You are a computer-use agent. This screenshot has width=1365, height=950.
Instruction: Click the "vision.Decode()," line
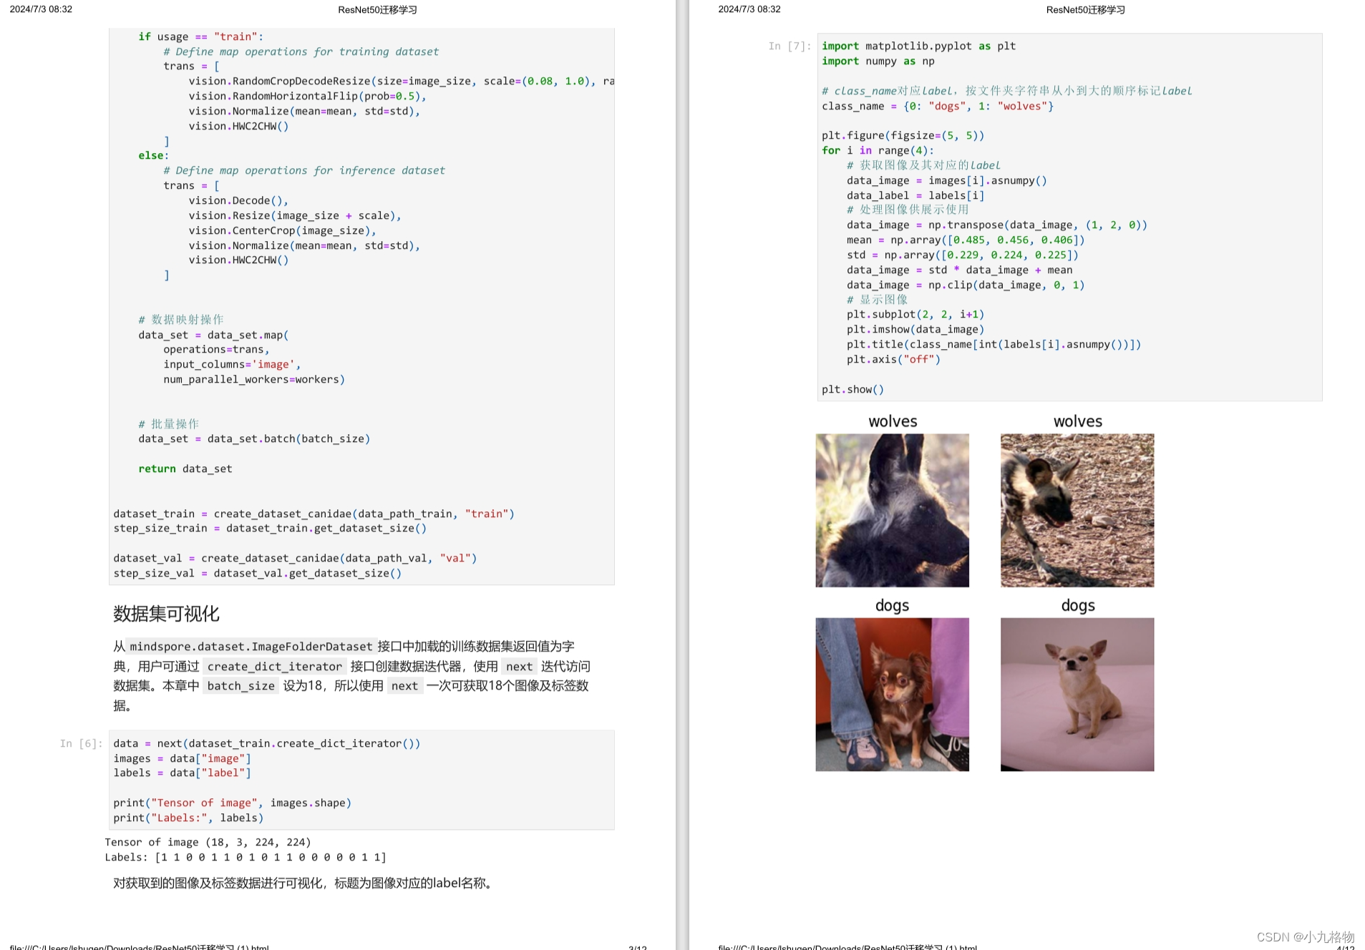click(x=238, y=200)
